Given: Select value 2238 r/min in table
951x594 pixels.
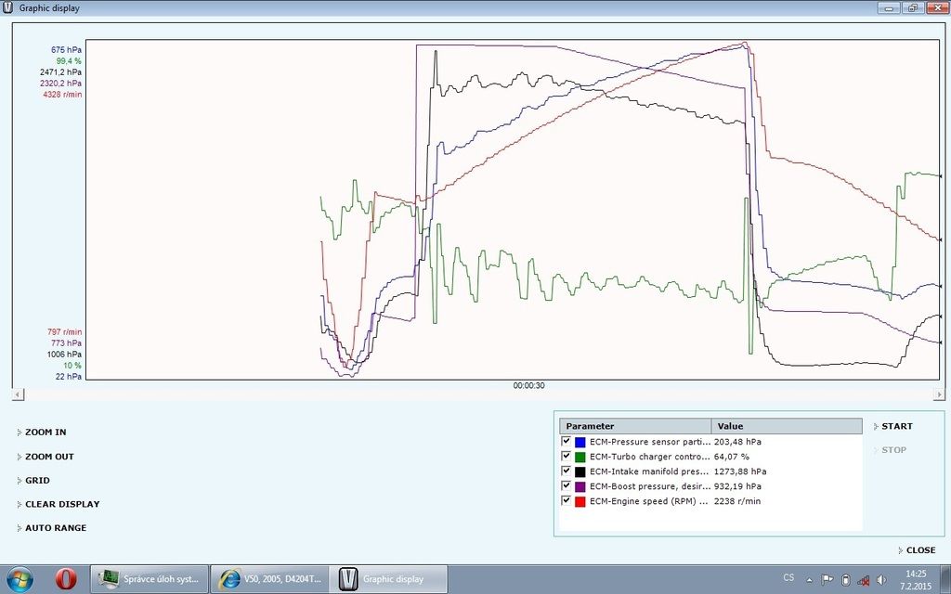Looking at the screenshot, I should tap(736, 501).
